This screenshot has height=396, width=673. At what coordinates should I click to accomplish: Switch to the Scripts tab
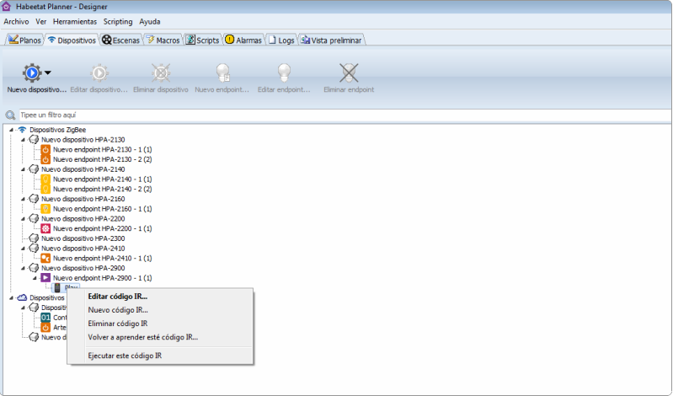[x=202, y=40]
